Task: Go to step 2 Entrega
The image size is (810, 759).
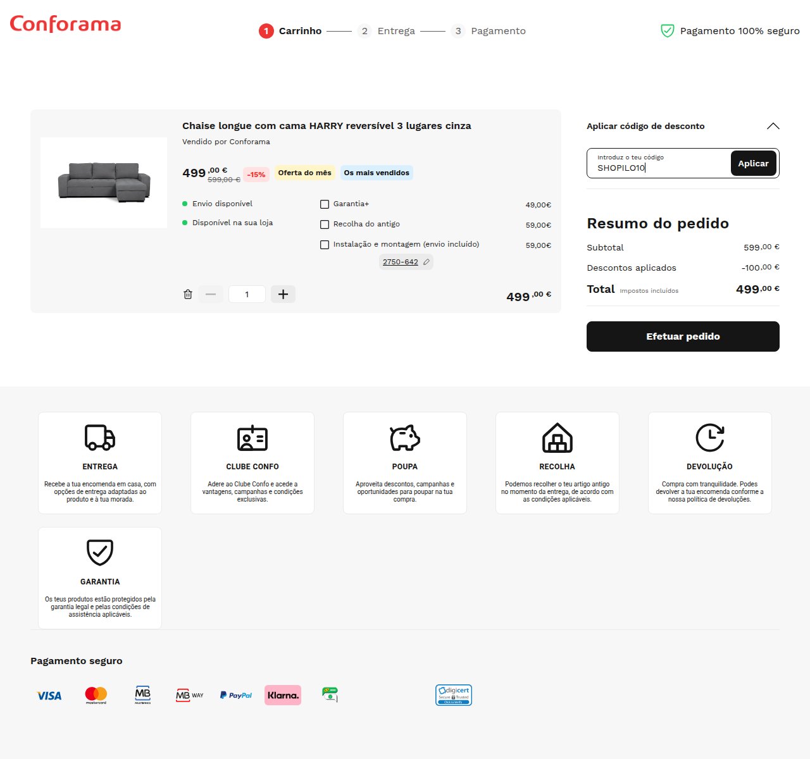Action: click(x=386, y=31)
